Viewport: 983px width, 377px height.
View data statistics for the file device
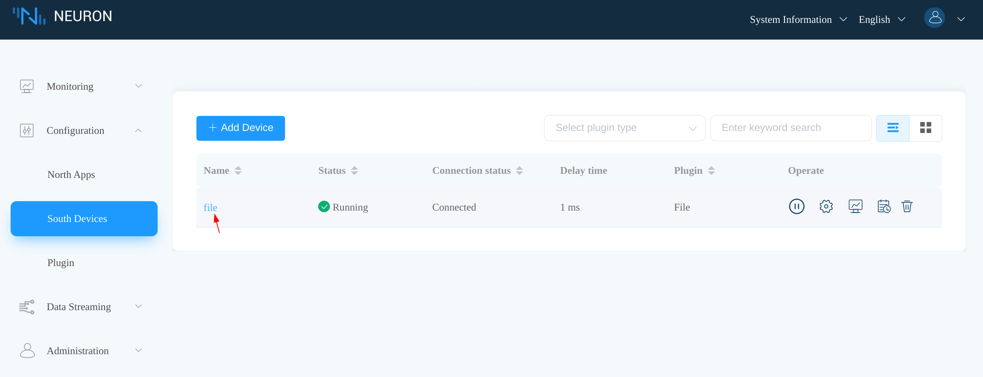[x=884, y=206]
